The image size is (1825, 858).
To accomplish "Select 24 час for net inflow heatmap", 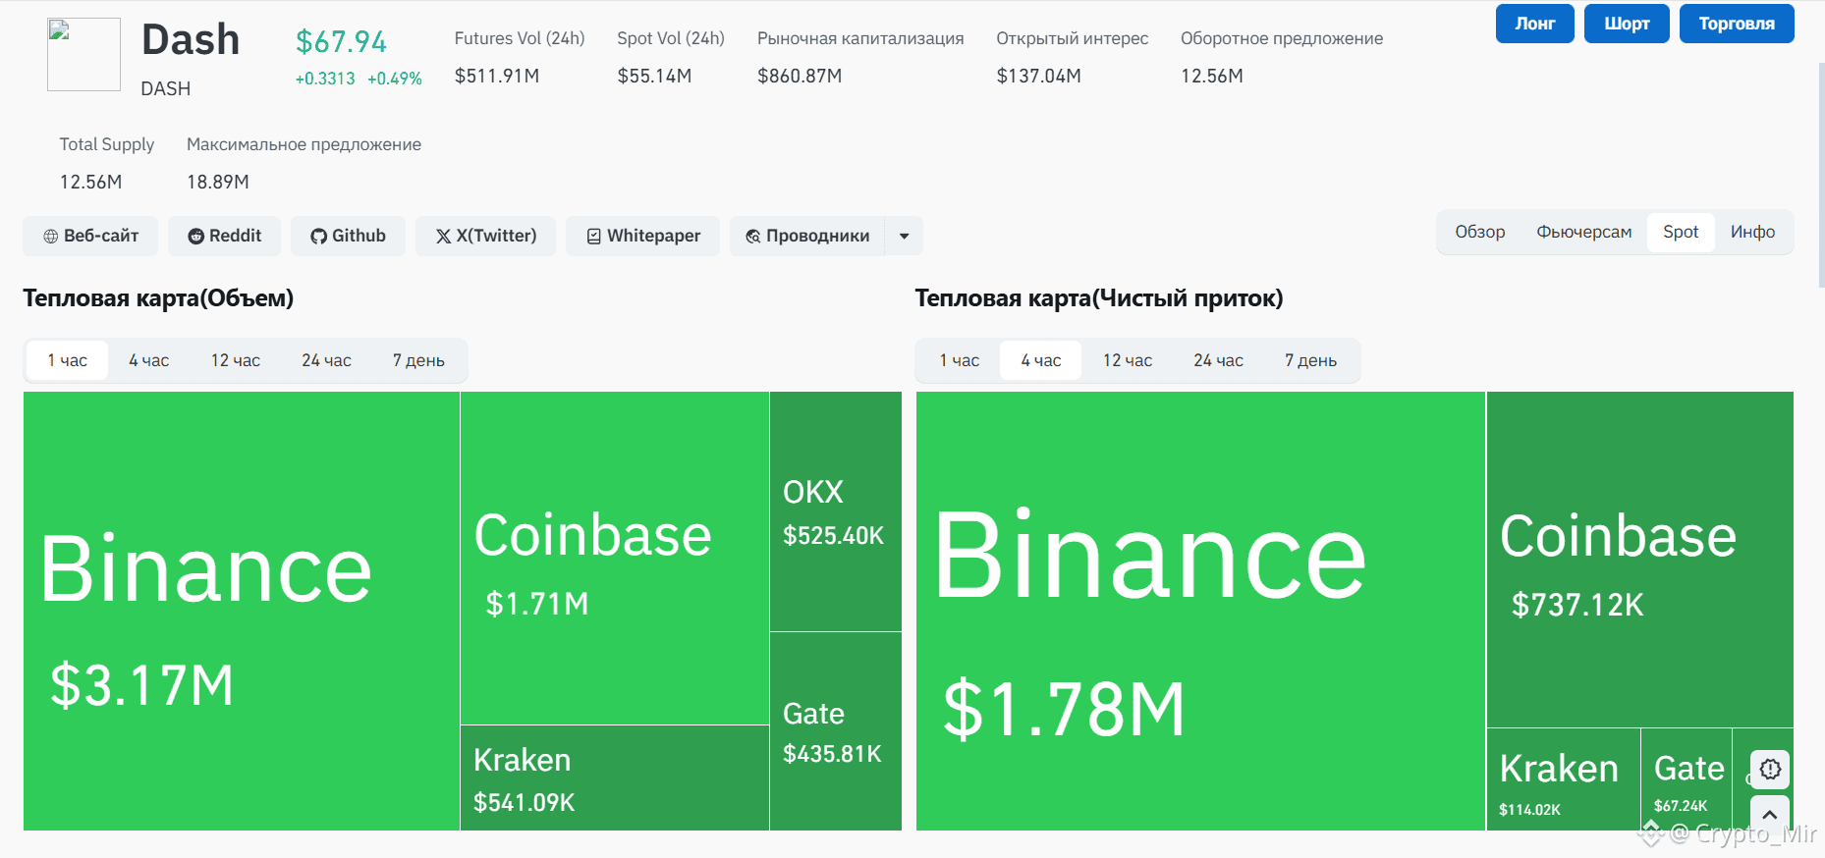I will 1219,360.
